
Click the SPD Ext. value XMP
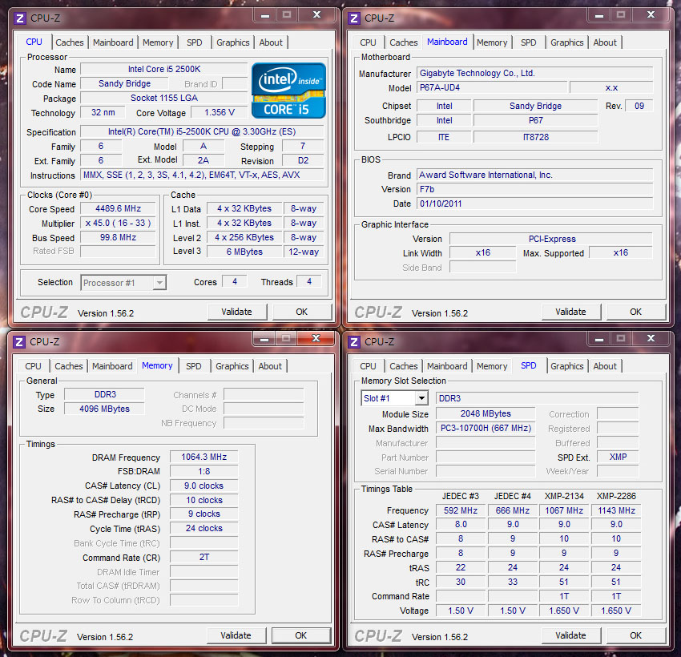click(618, 457)
